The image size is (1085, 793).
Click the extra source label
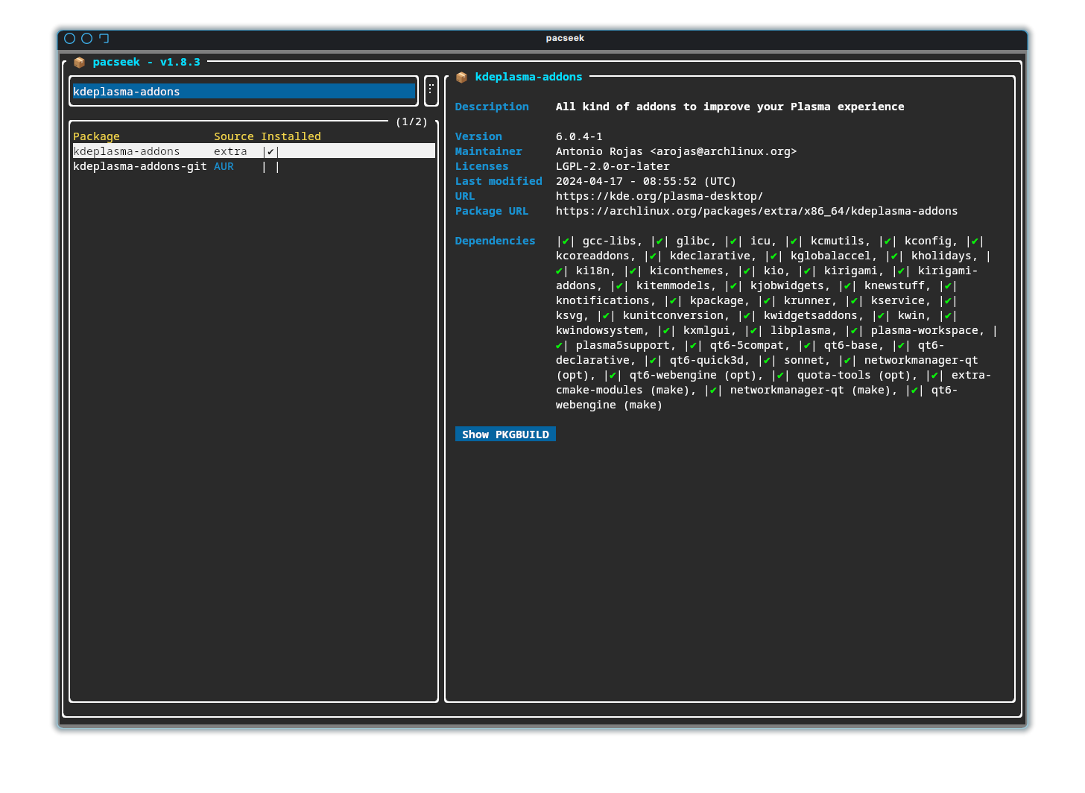click(230, 151)
